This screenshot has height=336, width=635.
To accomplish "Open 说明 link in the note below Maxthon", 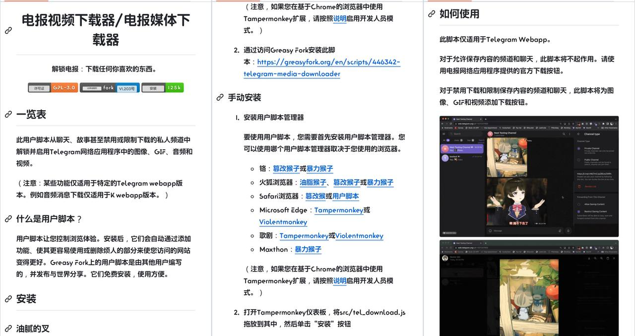I will click(340, 281).
